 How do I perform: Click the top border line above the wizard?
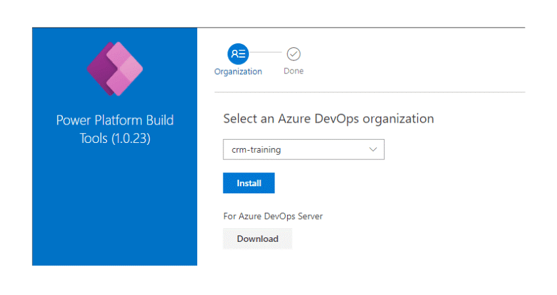[367, 28]
